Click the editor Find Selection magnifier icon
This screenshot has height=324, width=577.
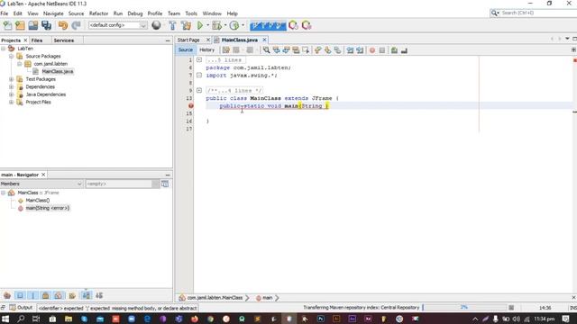tap(266, 50)
